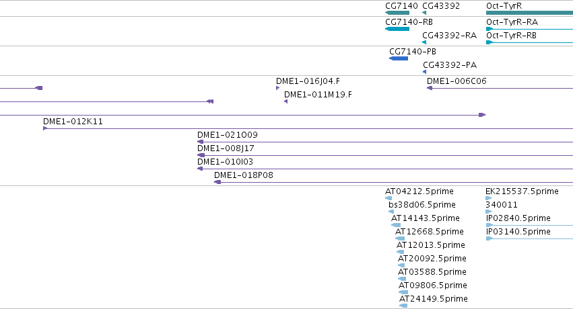The width and height of the screenshot is (573, 309).
Task: Open the Oct-TyrR gene label
Action: (x=504, y=6)
